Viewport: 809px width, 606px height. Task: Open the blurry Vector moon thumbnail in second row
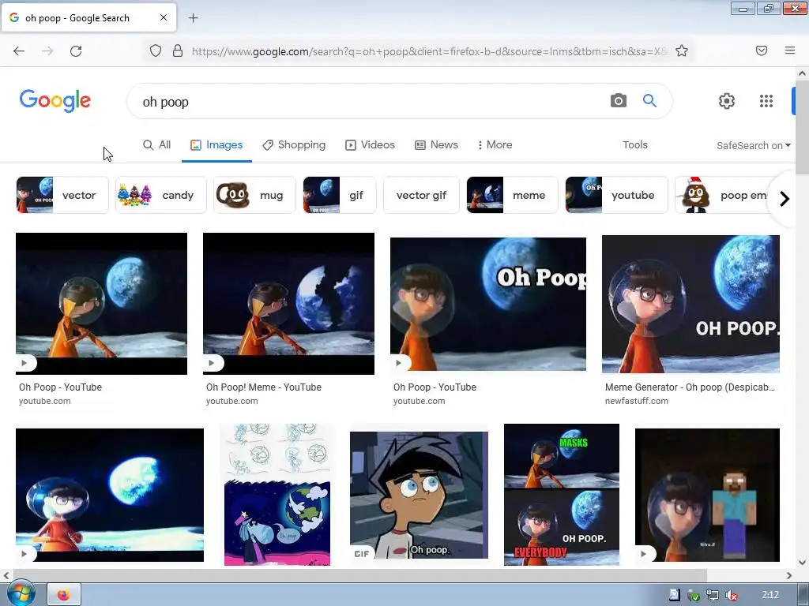pyautogui.click(x=110, y=496)
